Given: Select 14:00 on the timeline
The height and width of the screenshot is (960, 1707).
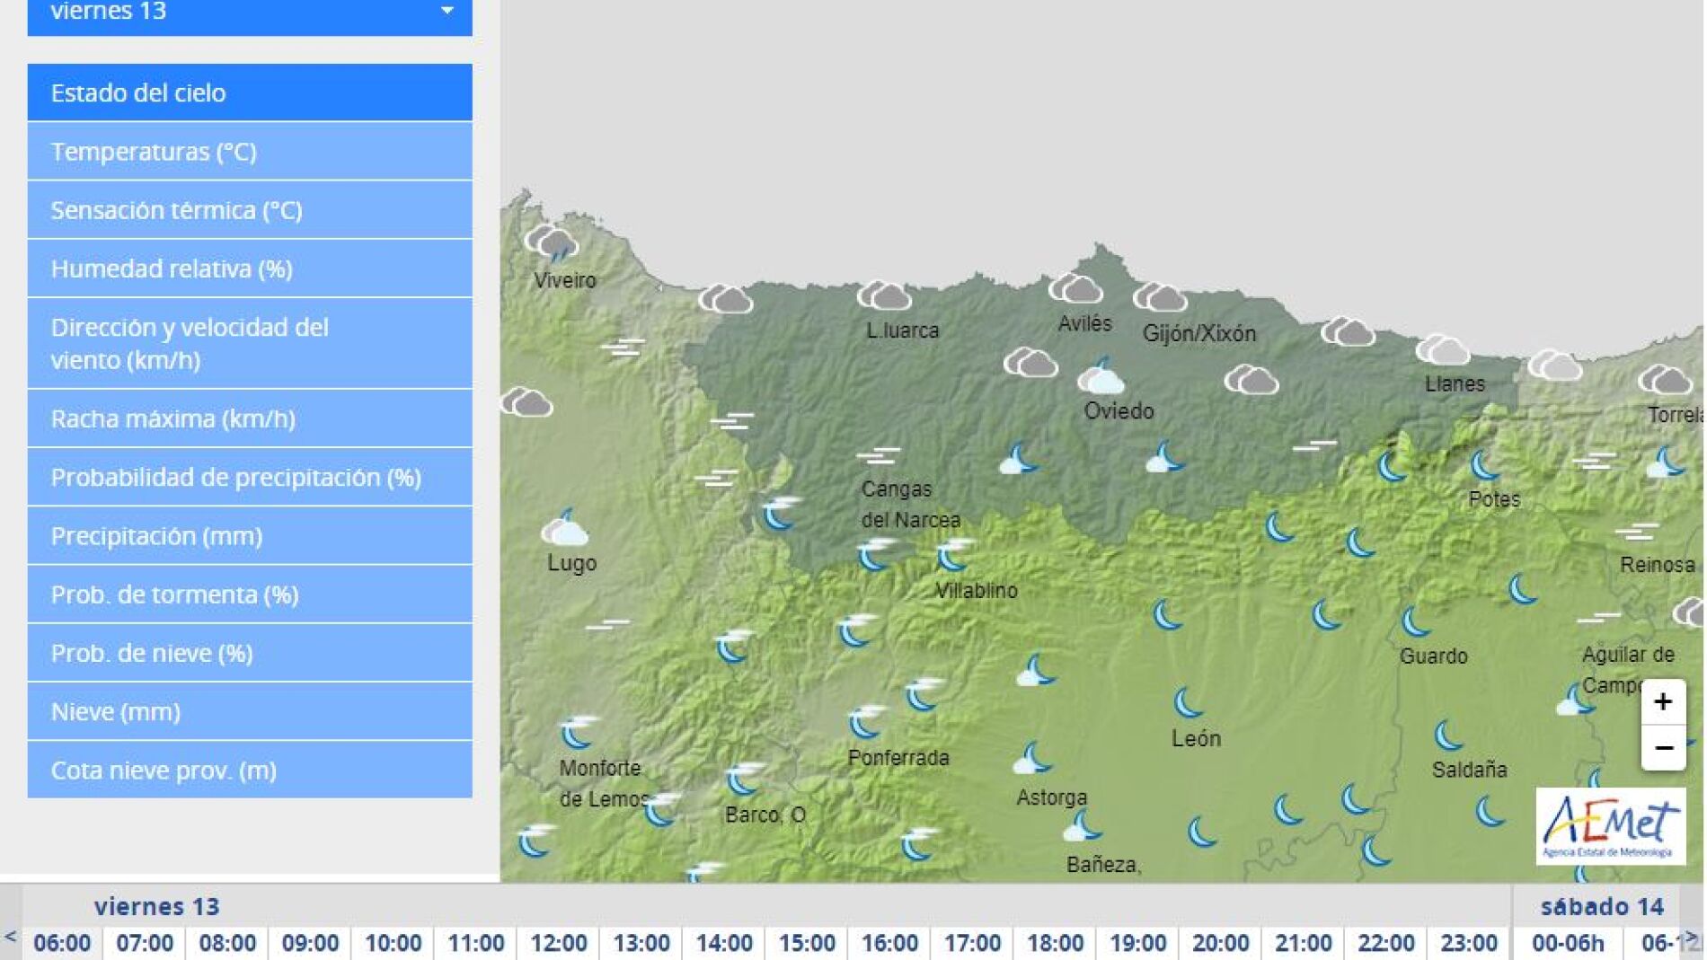Looking at the screenshot, I should click(724, 943).
